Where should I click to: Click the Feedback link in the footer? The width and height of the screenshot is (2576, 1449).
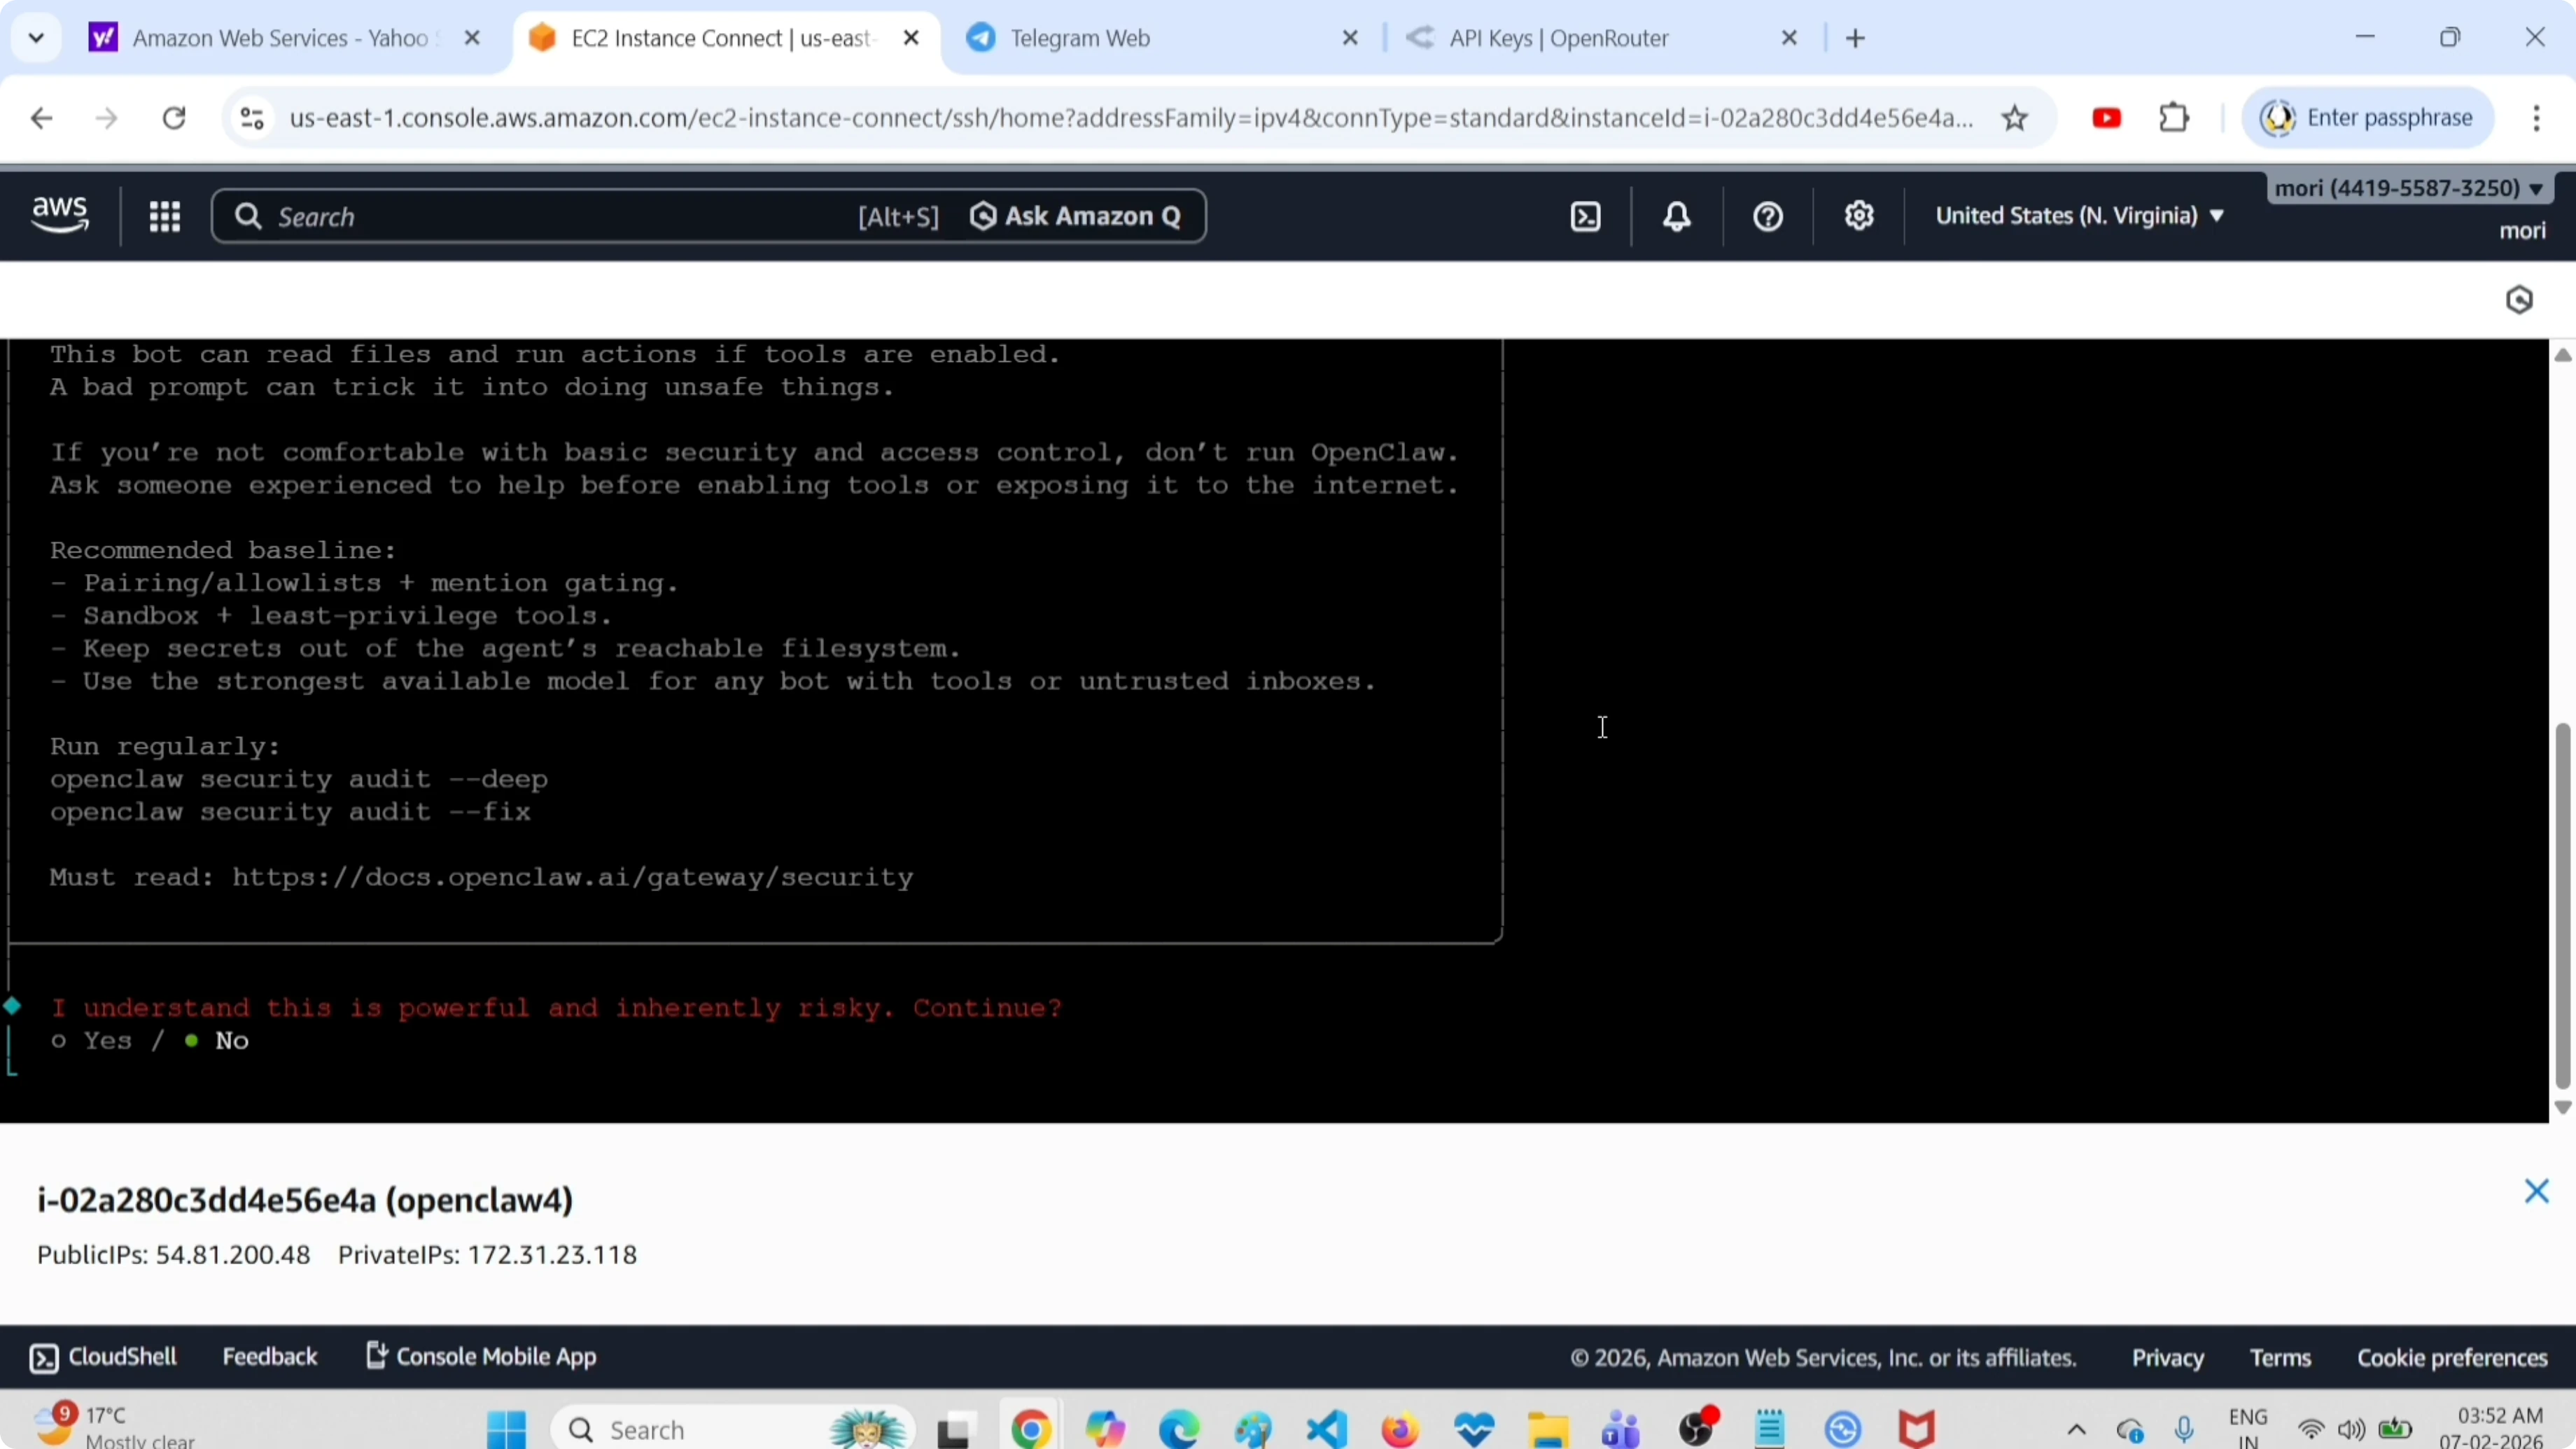269,1357
